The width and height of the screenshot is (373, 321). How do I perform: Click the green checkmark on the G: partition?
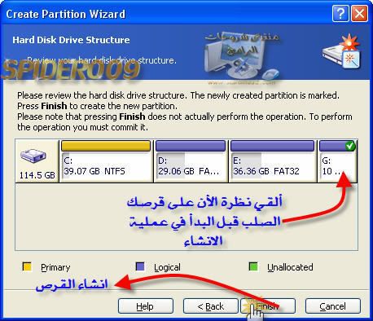coord(350,146)
